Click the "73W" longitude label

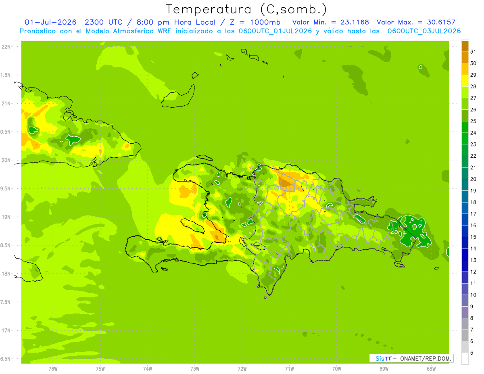(x=195, y=368)
